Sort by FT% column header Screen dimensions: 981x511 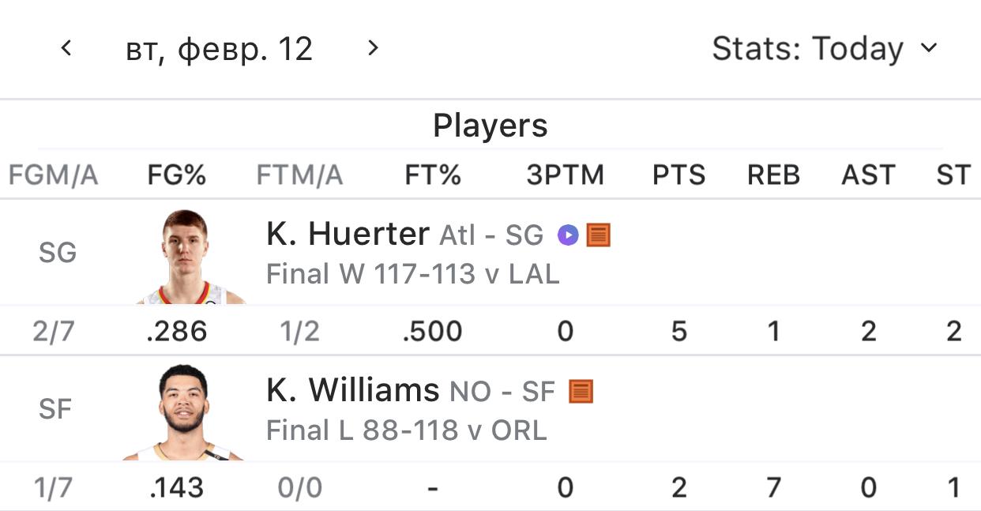click(x=433, y=175)
